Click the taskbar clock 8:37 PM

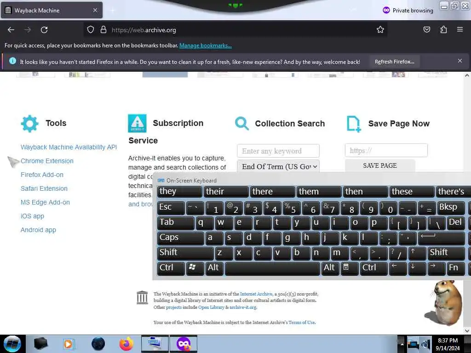pyautogui.click(x=448, y=341)
